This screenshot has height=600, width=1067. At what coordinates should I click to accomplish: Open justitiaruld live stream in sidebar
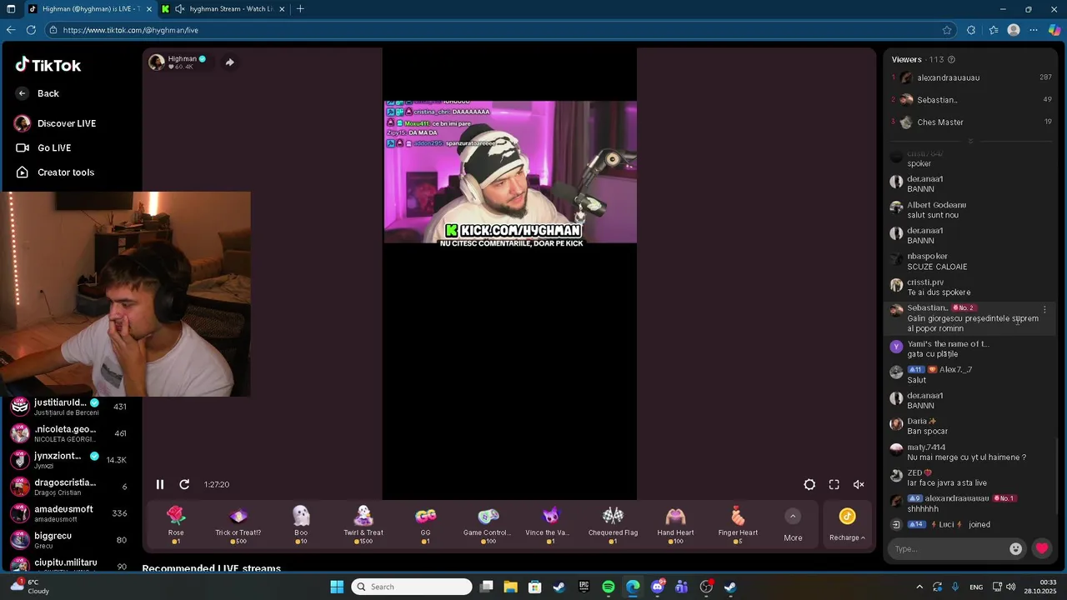(71, 407)
